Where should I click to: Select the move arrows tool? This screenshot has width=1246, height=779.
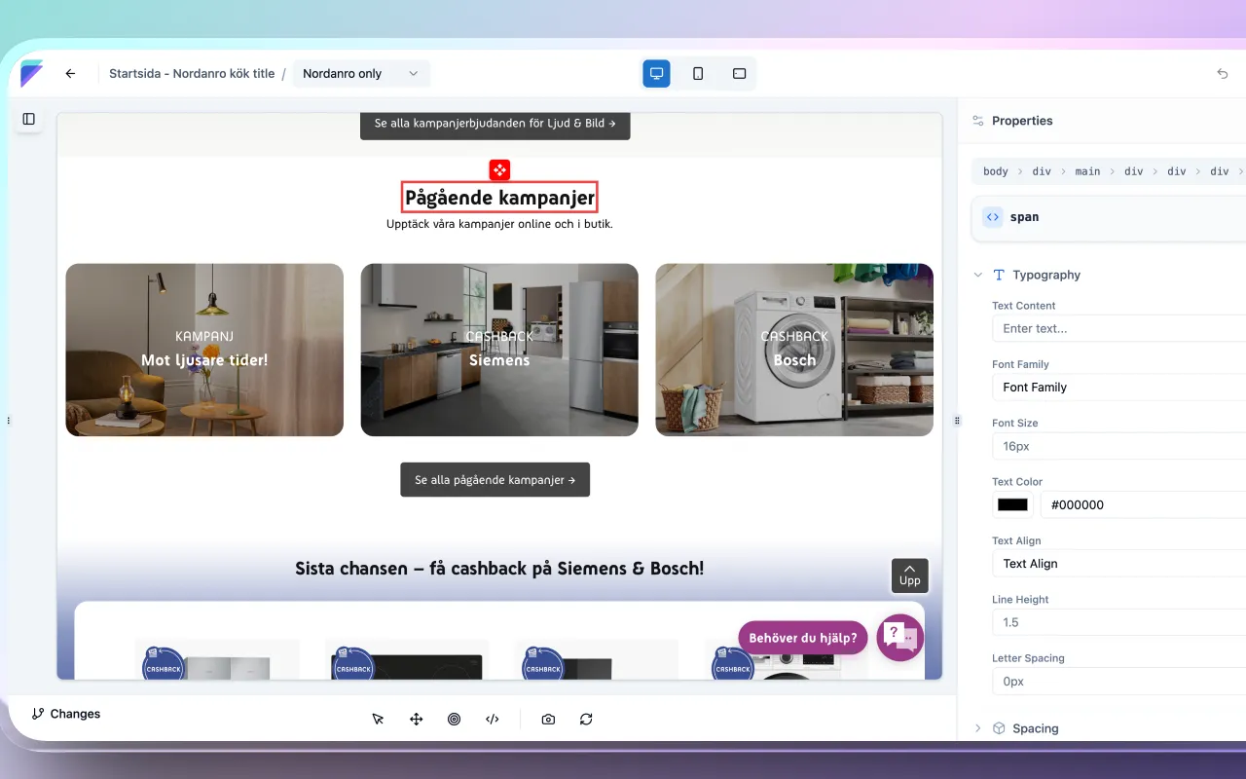point(416,719)
